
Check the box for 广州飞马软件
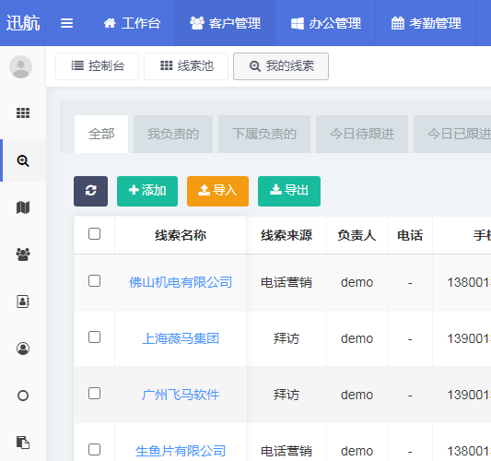click(x=94, y=394)
